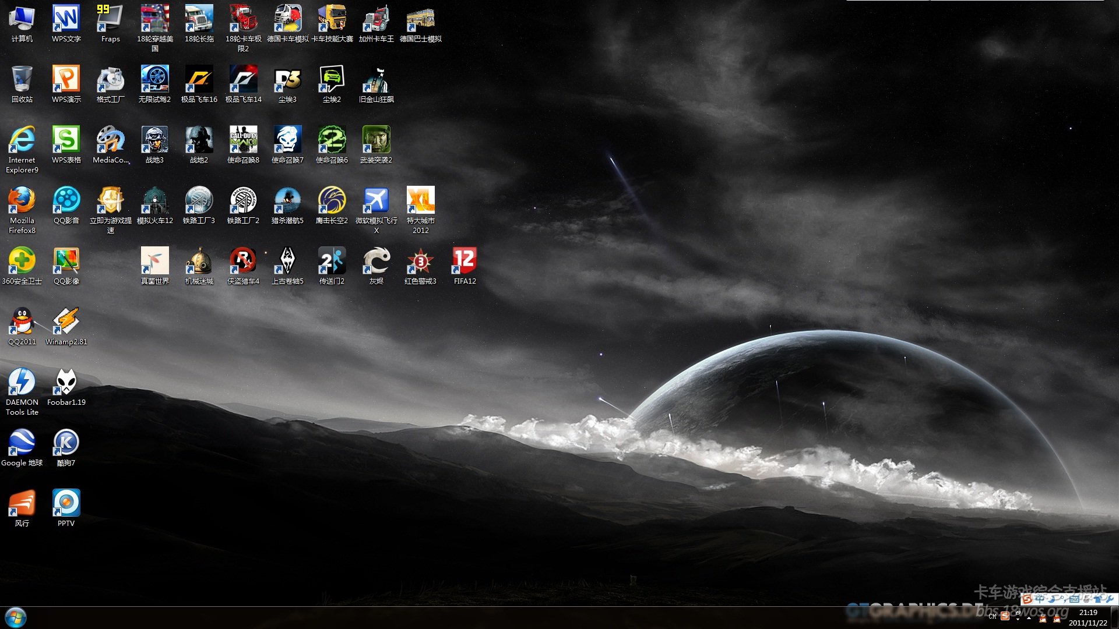Open CH input language selector
Image resolution: width=1119 pixels, height=629 pixels.
(993, 616)
